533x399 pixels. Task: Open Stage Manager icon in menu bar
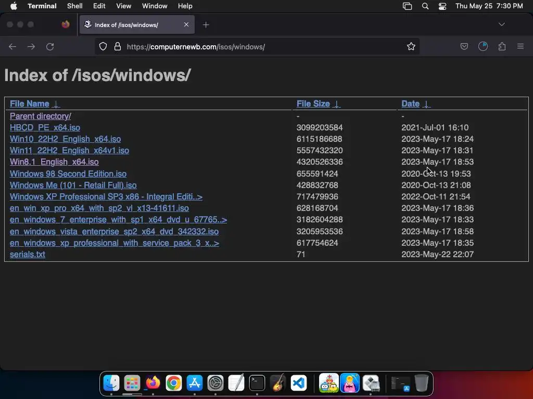pos(407,6)
